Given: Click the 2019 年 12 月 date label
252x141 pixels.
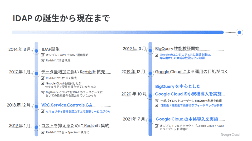Looking at the screenshot, I should [x=133, y=72].
